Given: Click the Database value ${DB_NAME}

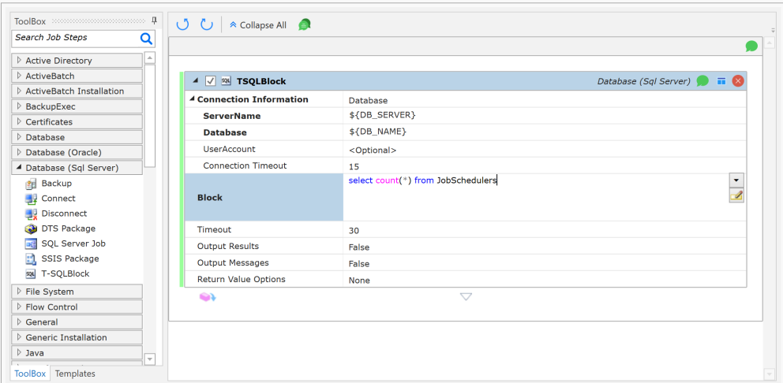Looking at the screenshot, I should 377,132.
